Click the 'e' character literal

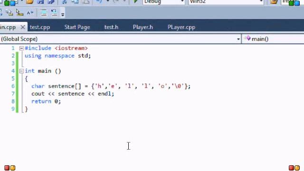113,86
